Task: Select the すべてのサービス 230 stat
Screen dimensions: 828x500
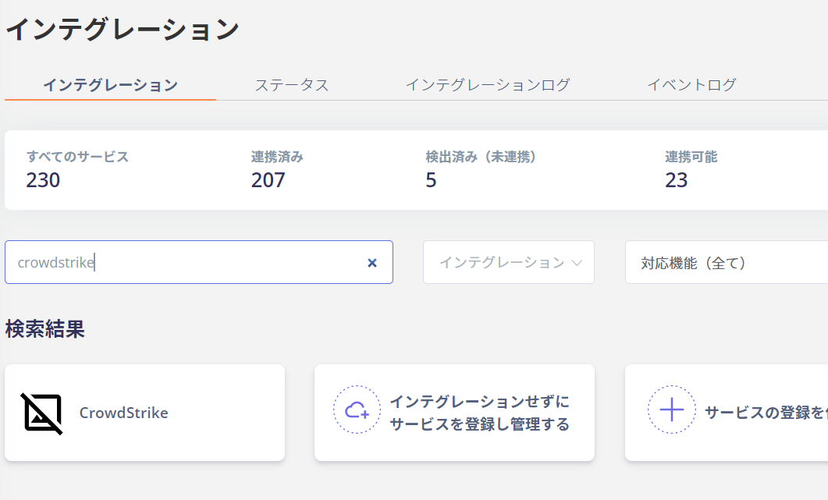Action: pos(77,170)
